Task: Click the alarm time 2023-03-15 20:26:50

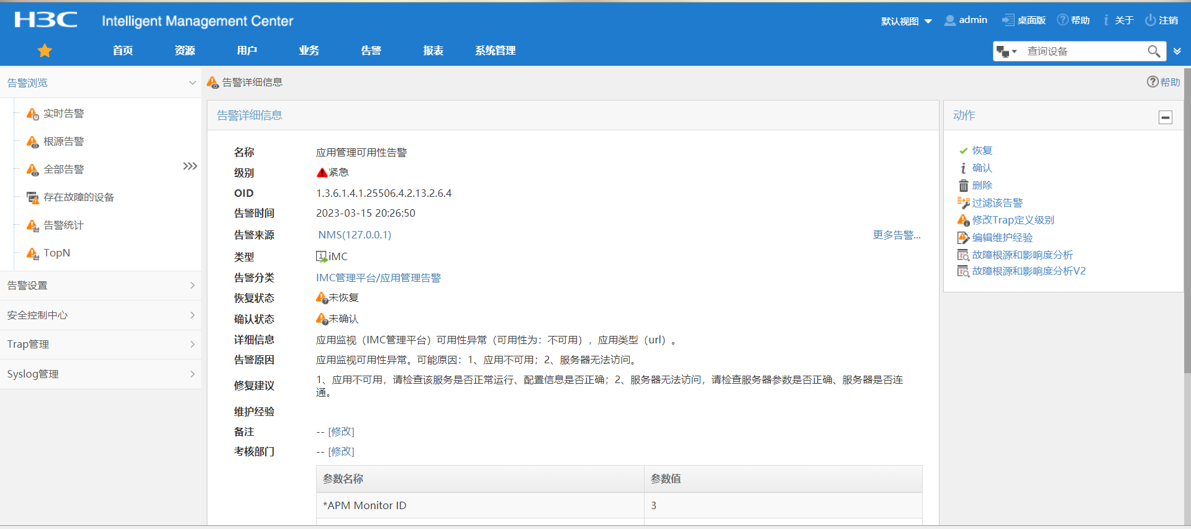Action: pyautogui.click(x=366, y=214)
